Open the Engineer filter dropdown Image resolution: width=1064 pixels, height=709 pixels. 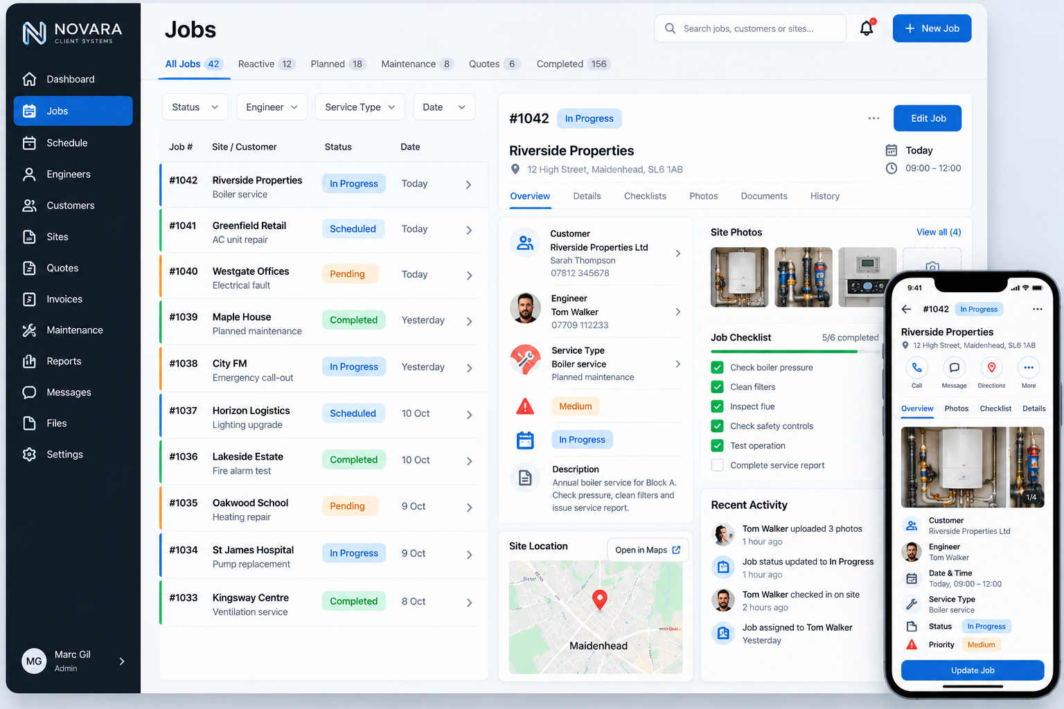pyautogui.click(x=272, y=107)
